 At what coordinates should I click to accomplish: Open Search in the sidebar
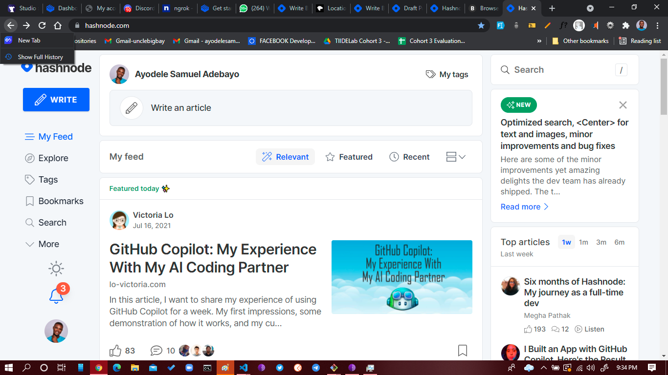[x=45, y=223]
